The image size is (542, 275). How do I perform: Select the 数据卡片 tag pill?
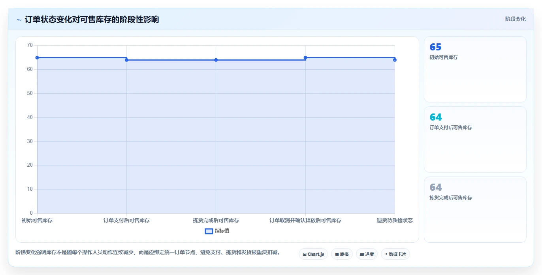(395, 254)
